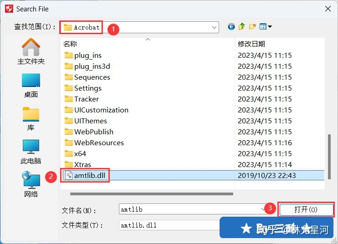Go up one folder level icon
The height and width of the screenshot is (244, 338).
pyautogui.click(x=241, y=27)
